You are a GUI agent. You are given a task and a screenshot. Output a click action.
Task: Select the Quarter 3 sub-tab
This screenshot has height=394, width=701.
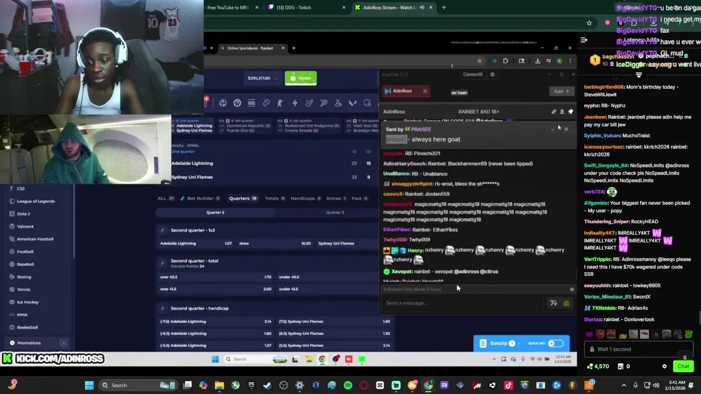coord(335,212)
